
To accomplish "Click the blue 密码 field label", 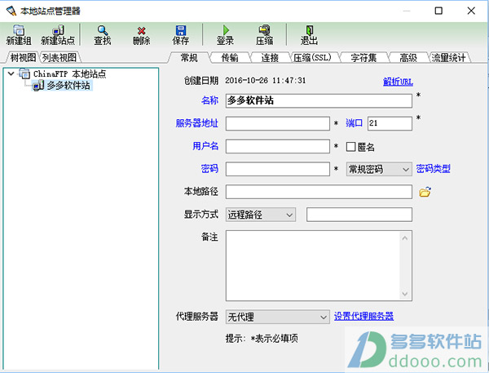I will click(x=209, y=169).
